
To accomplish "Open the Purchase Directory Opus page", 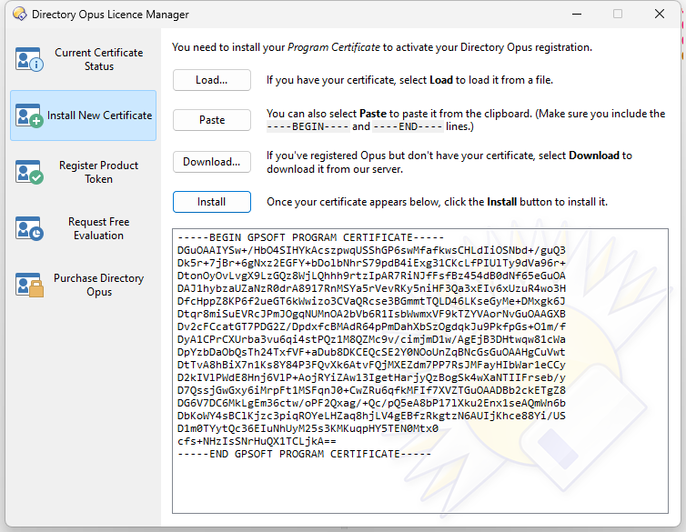I will pyautogui.click(x=83, y=285).
